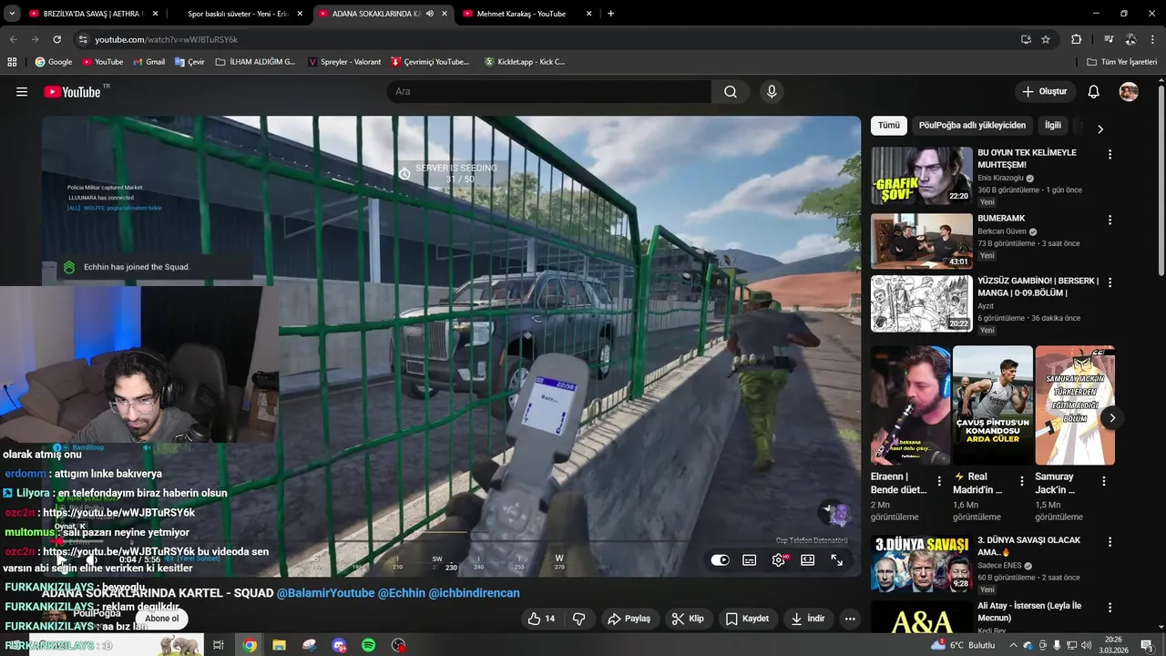1166x656 pixels.
Task: Open Chrome tab search dropdown
Action: pos(11,14)
